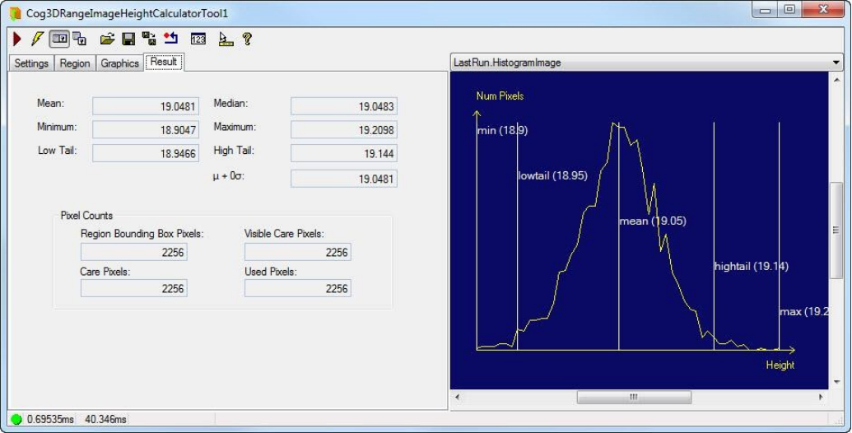
Task: Run the tool with the red play arrow
Action: (16, 39)
